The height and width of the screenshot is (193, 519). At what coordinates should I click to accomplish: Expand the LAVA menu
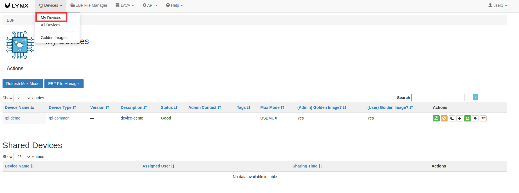click(x=125, y=6)
